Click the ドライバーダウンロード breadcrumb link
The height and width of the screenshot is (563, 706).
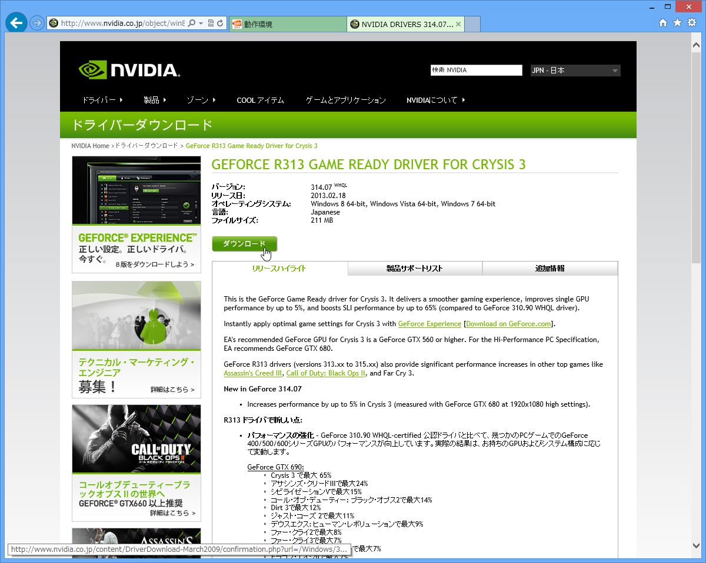point(146,146)
